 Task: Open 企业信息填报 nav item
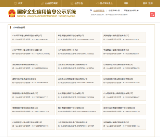[x=49, y=3]
